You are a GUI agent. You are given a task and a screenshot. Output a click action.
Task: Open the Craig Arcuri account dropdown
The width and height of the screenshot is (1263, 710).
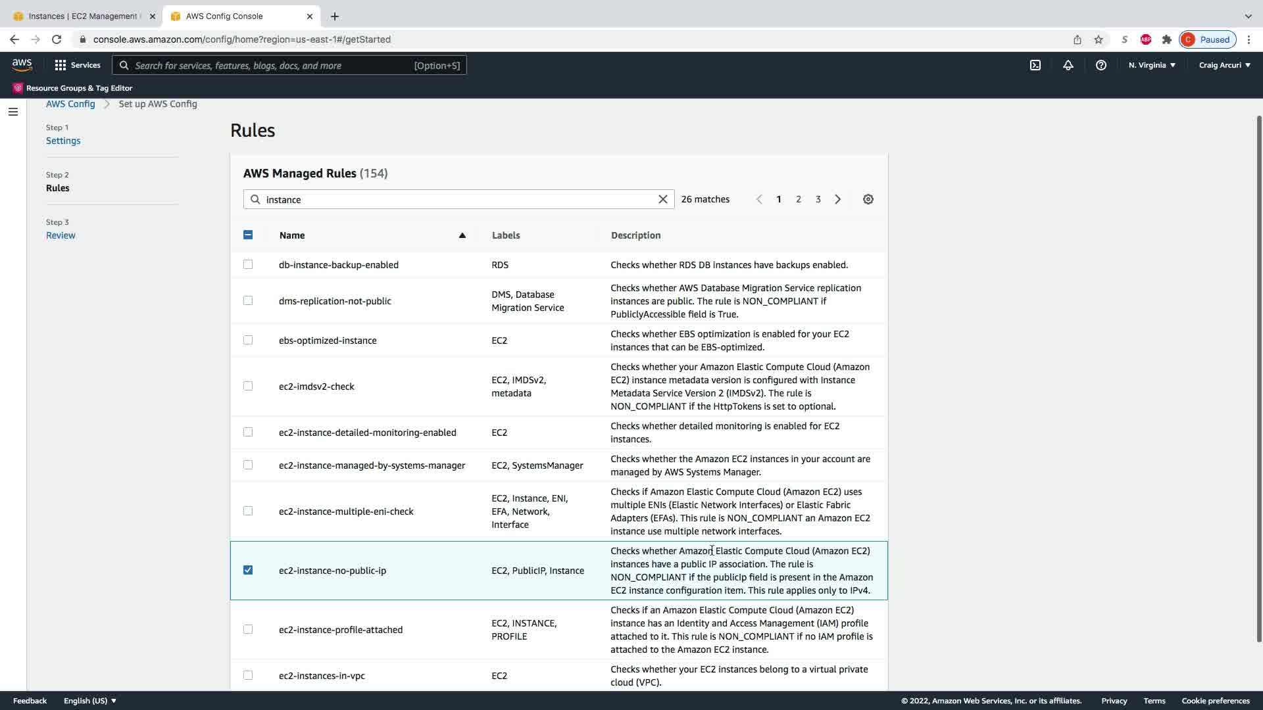pos(1224,65)
